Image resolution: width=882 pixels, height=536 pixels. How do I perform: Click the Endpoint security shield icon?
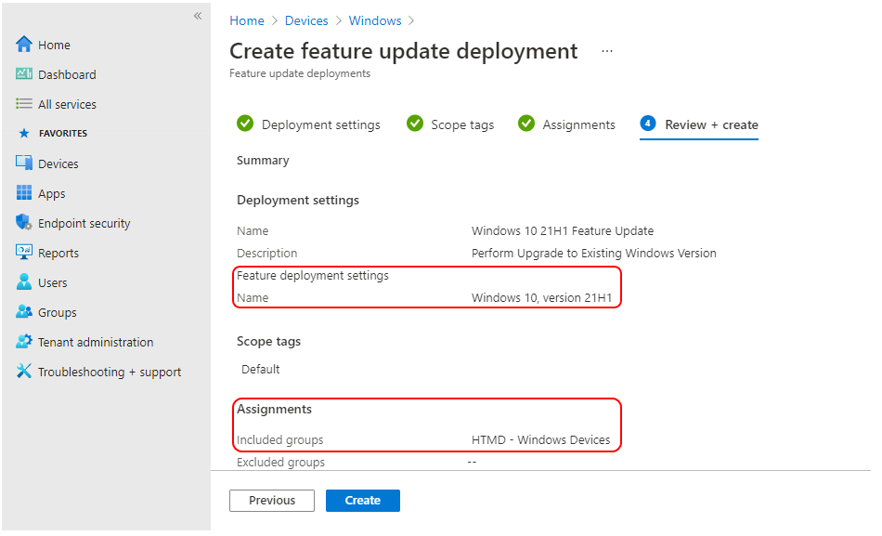pos(23,223)
